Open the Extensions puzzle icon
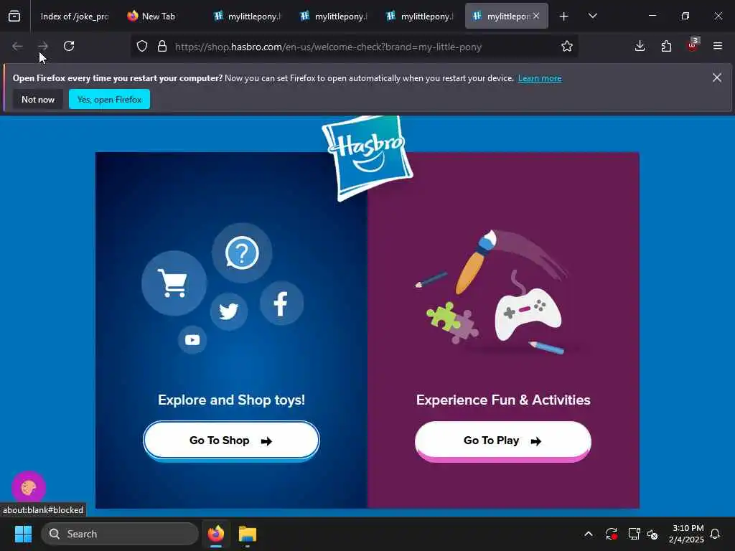Viewport: 735px width, 551px height. [x=666, y=46]
